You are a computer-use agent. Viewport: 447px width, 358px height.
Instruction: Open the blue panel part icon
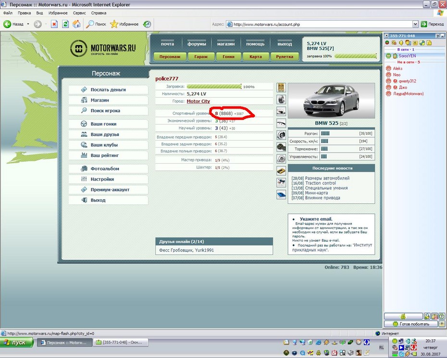pos(281,194)
